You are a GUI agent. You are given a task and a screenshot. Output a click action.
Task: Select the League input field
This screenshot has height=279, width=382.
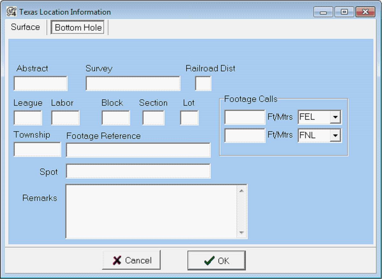[x=27, y=118]
